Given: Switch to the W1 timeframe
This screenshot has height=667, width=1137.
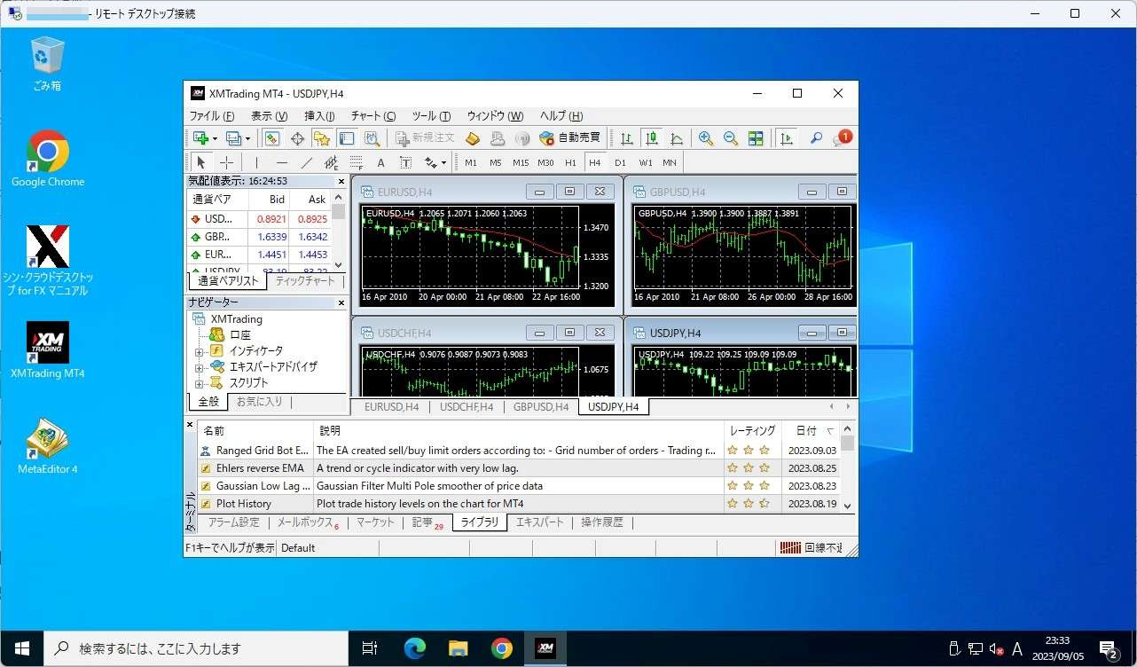Looking at the screenshot, I should 645,162.
